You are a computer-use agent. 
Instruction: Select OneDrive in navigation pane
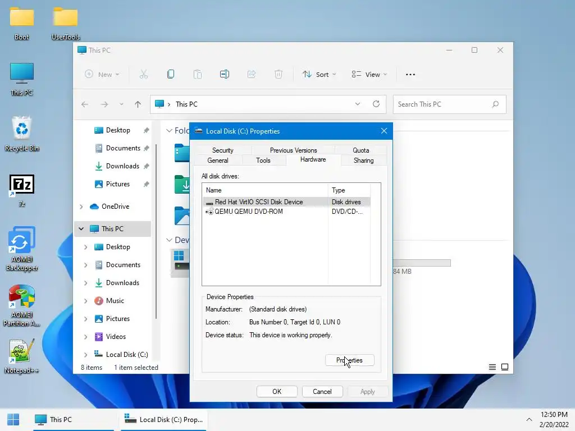115,207
